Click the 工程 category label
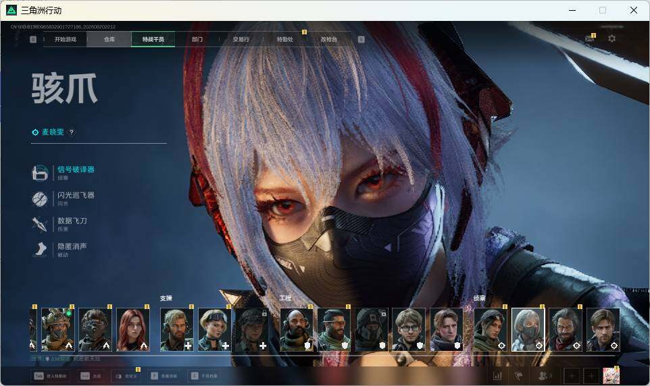Image resolution: width=650 pixels, height=386 pixels. click(285, 298)
